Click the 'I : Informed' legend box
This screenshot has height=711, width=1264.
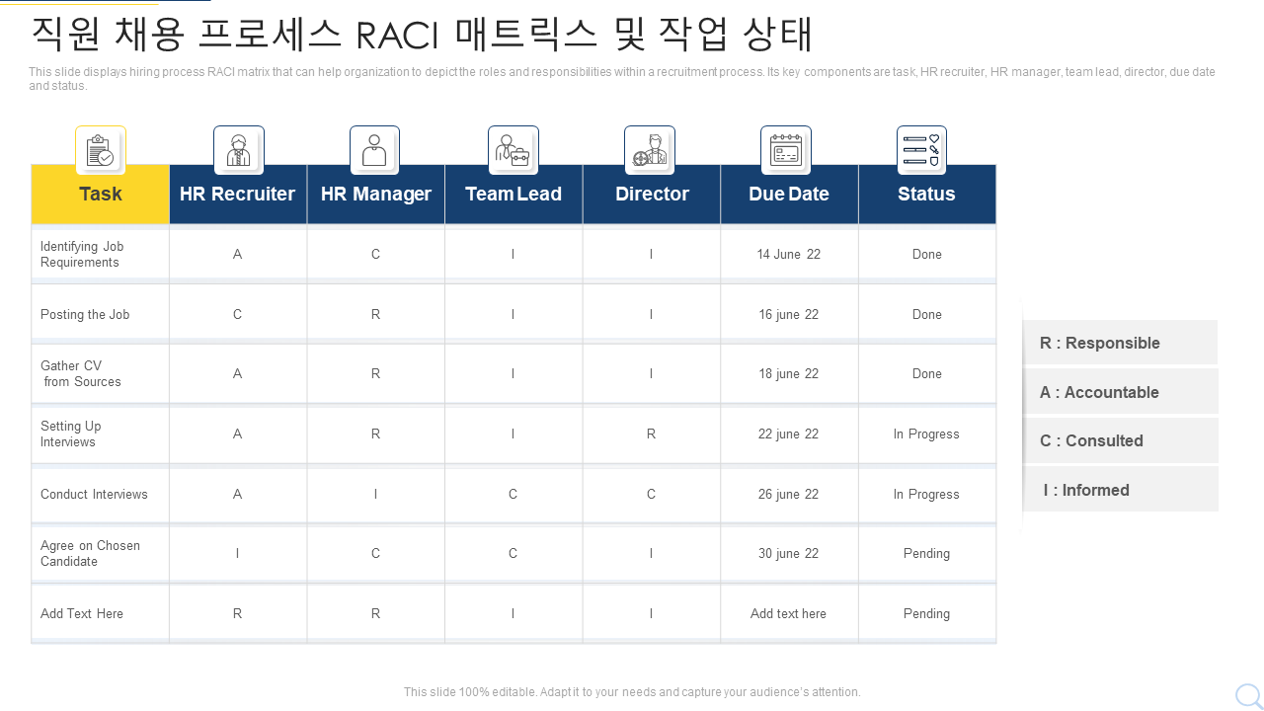pos(1121,490)
